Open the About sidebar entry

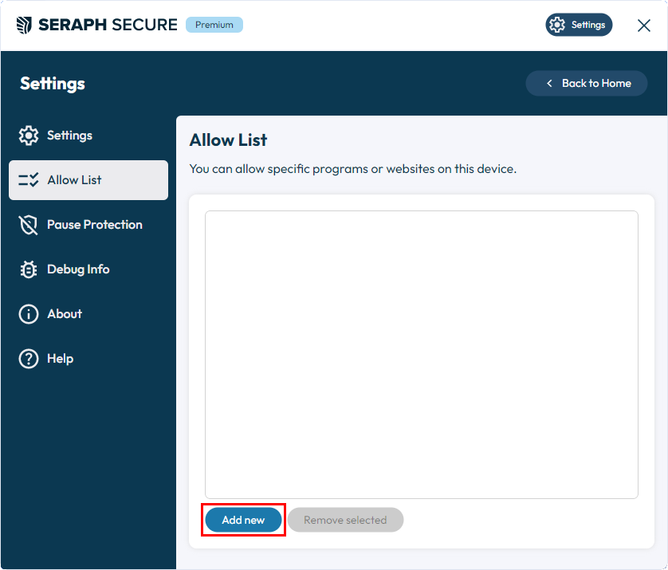tap(88, 314)
